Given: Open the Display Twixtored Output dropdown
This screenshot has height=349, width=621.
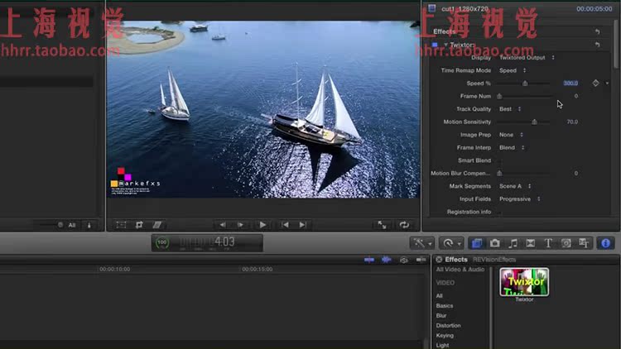Looking at the screenshot, I should pyautogui.click(x=527, y=58).
